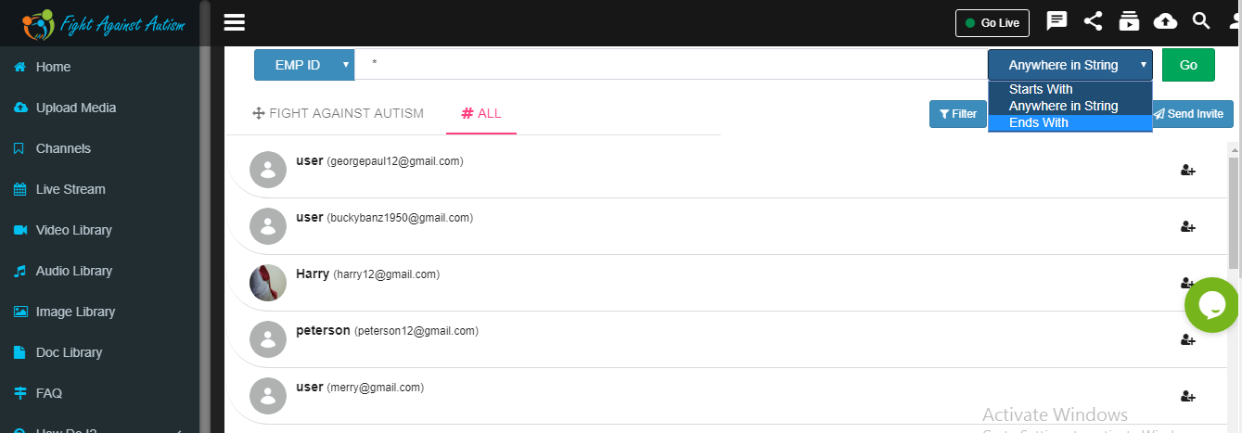This screenshot has height=433, width=1242.
Task: Click the search magnifier icon
Action: tap(1201, 21)
